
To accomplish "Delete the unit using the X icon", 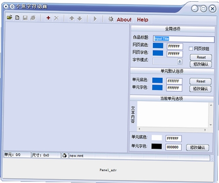I will [56, 18].
